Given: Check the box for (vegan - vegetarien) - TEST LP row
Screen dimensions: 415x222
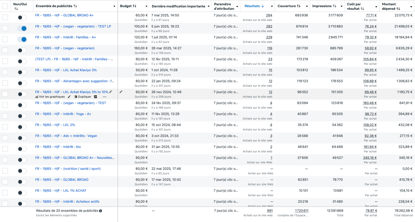Looking at the screenshot, I should point(5,28).
